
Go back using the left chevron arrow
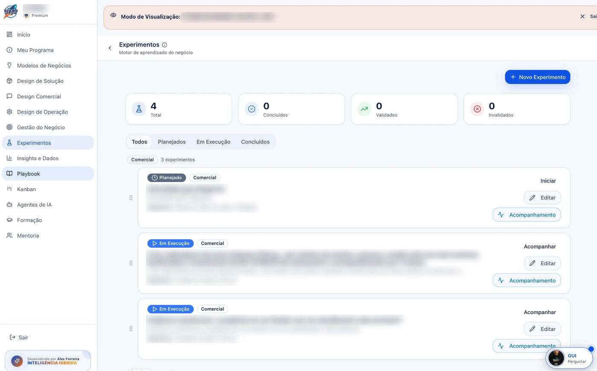tap(110, 48)
